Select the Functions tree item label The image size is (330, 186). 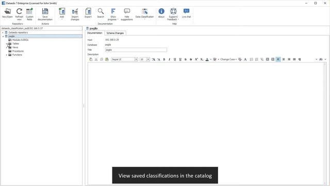(17, 55)
